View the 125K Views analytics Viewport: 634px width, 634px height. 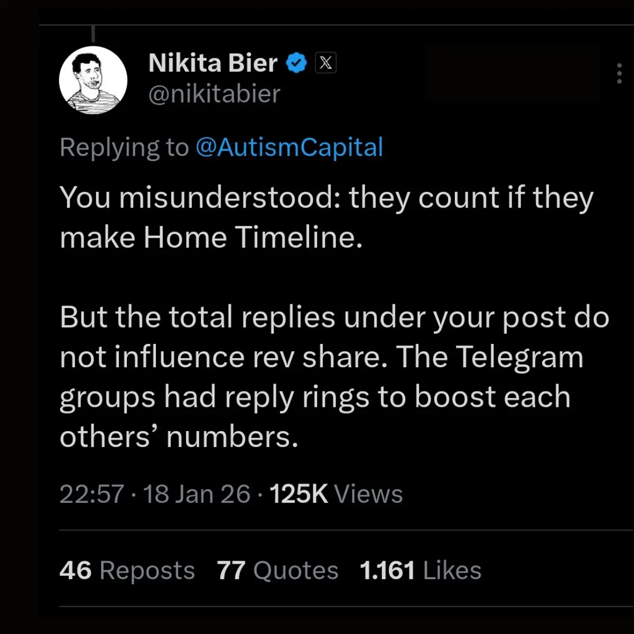336,495
